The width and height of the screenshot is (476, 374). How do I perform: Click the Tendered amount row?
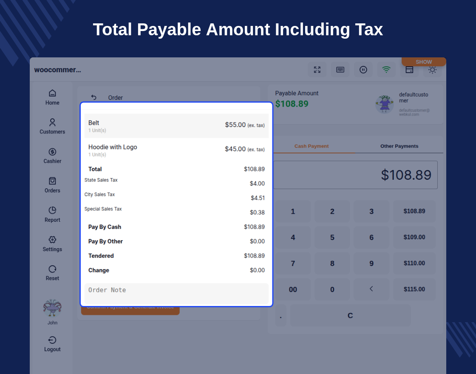point(176,255)
